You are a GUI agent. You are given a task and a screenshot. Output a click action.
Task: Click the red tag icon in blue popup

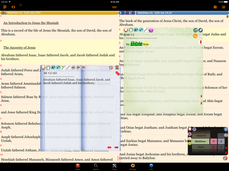click(x=117, y=74)
